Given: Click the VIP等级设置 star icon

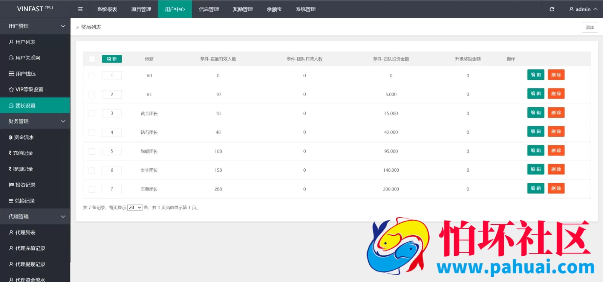Looking at the screenshot, I should click(x=11, y=90).
